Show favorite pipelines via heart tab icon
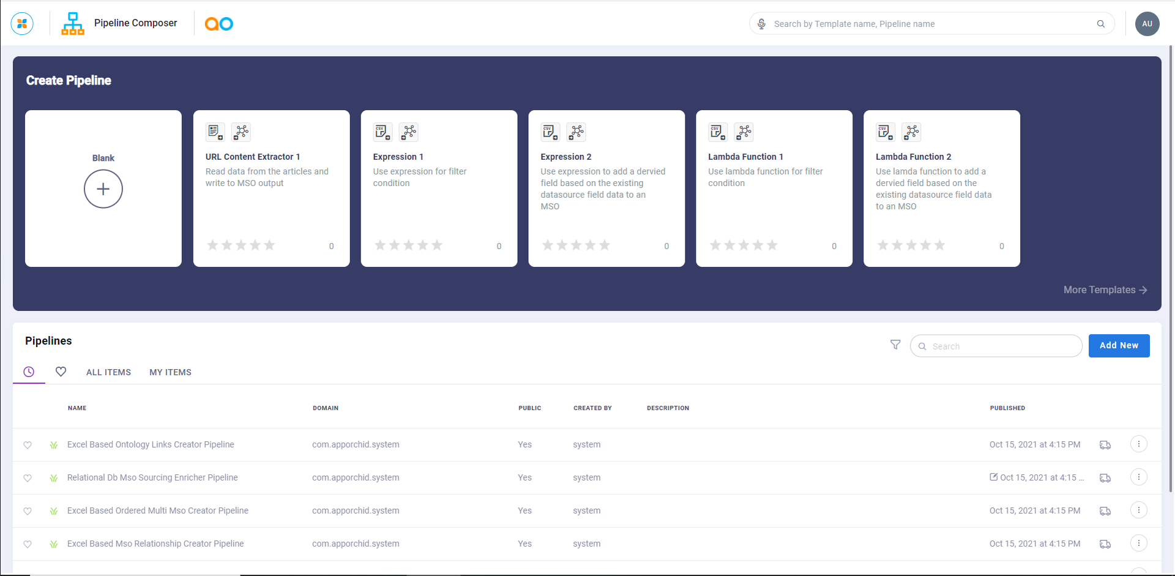This screenshot has height=576, width=1175. point(61,372)
